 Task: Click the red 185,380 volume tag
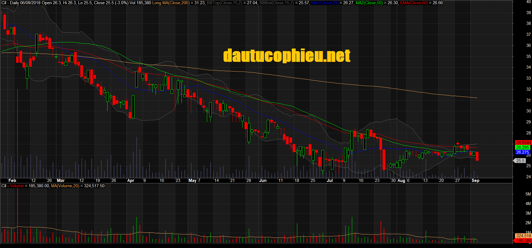523,241
